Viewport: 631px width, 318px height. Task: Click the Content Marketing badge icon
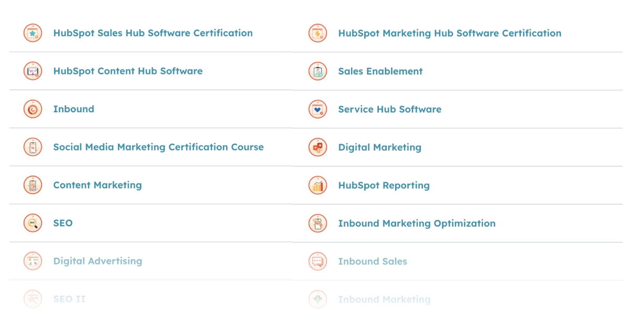pos(32,185)
